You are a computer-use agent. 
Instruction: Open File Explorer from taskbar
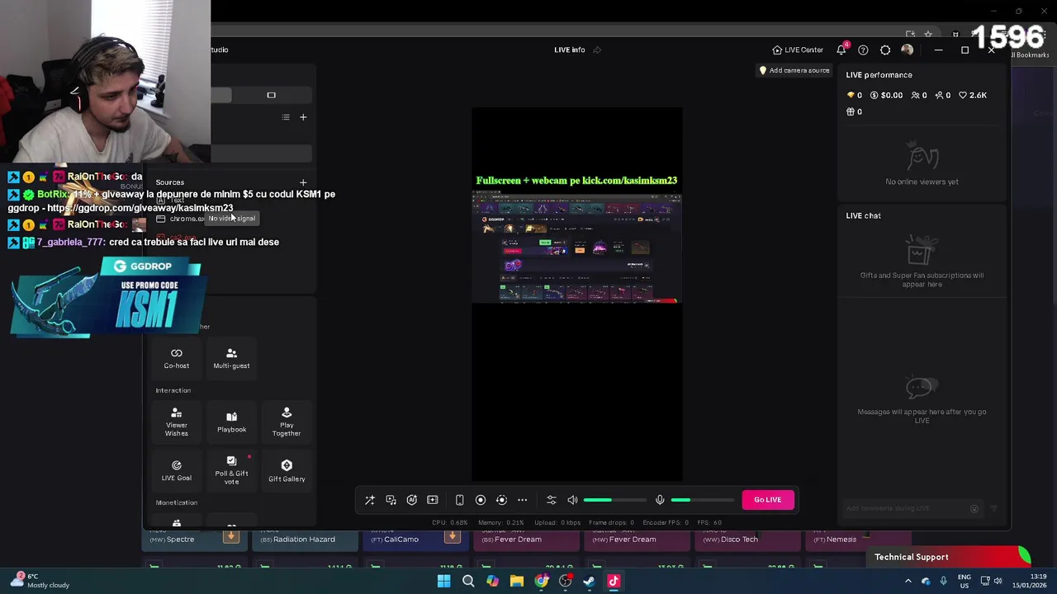tap(516, 581)
